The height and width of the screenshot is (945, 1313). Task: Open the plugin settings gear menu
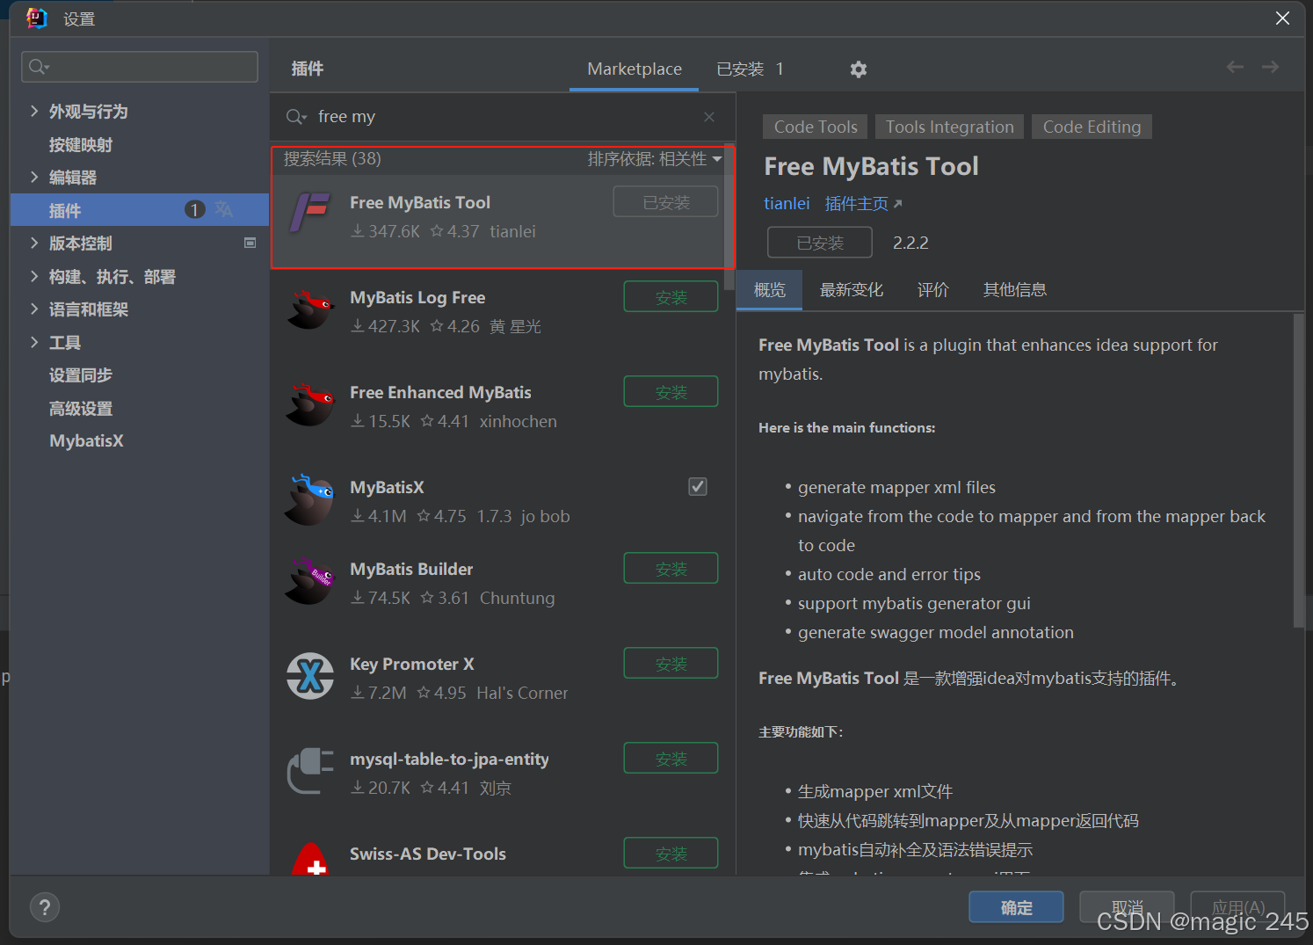pos(859,69)
